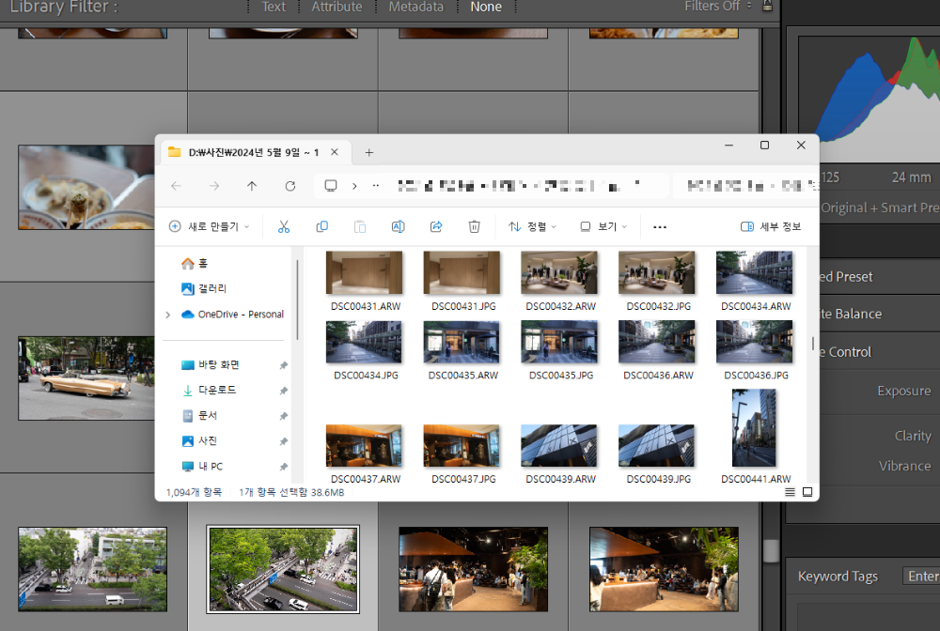Go forward with the Explorer forward arrow
The width and height of the screenshot is (940, 631).
214,186
